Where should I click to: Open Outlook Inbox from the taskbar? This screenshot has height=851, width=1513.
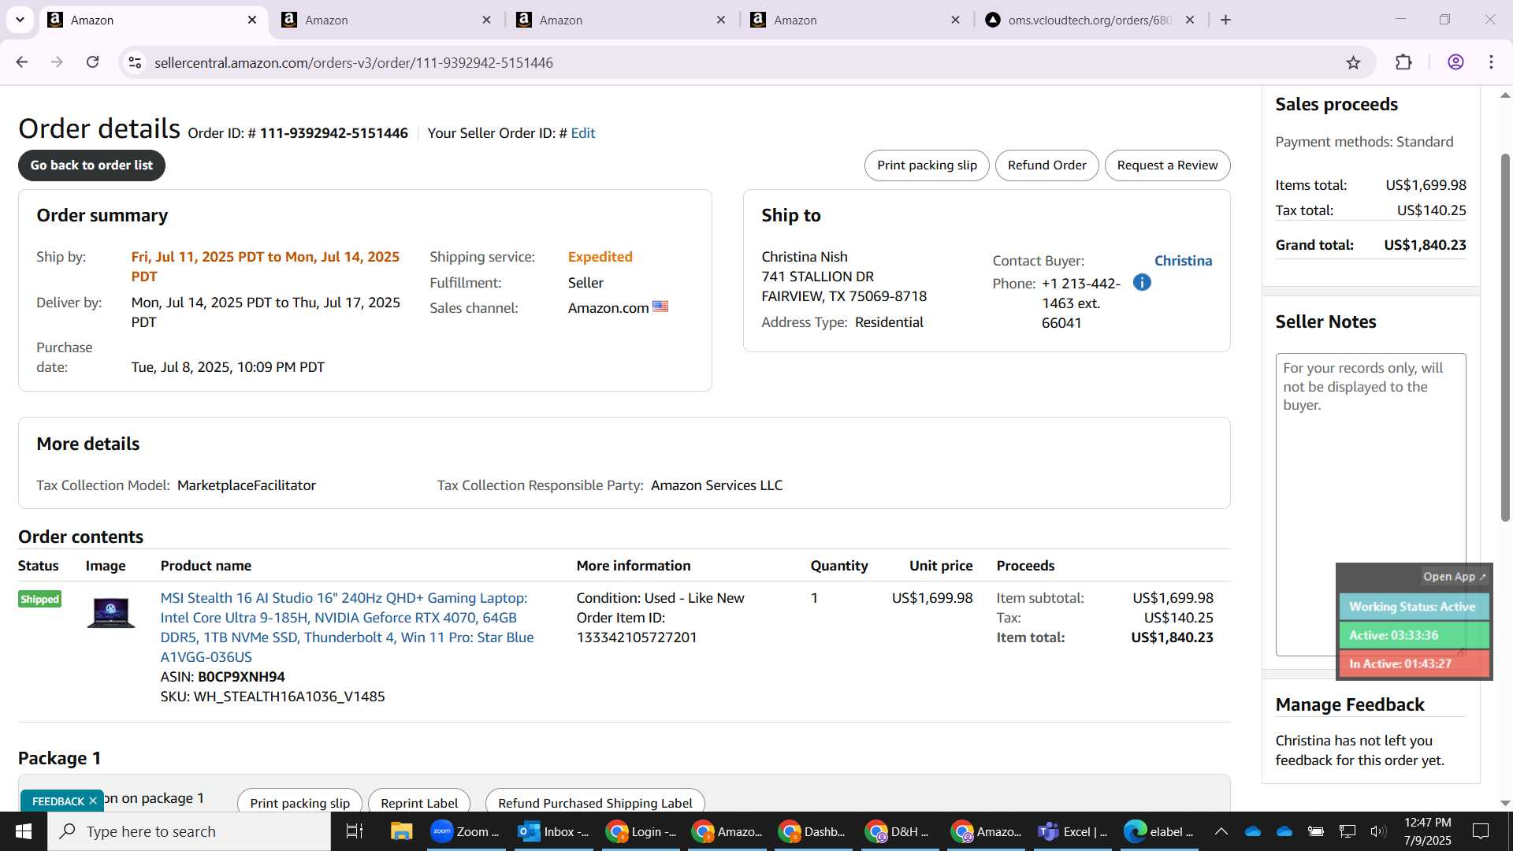click(x=553, y=831)
